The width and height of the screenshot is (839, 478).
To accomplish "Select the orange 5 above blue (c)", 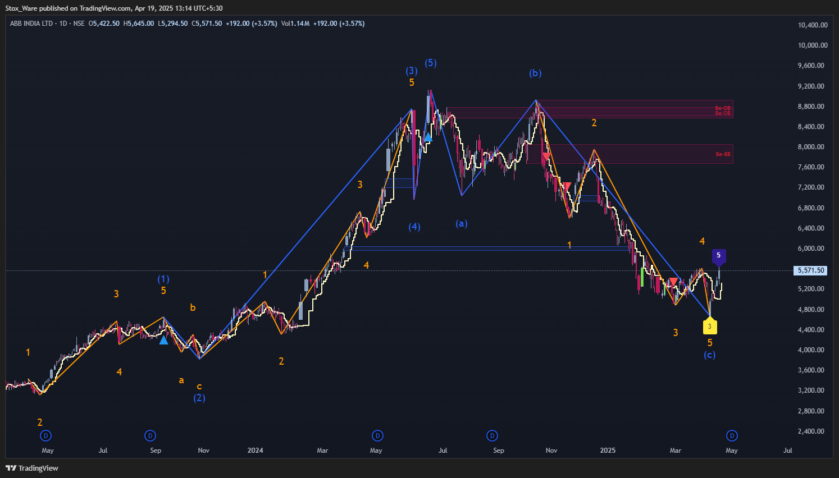I will tap(710, 343).
